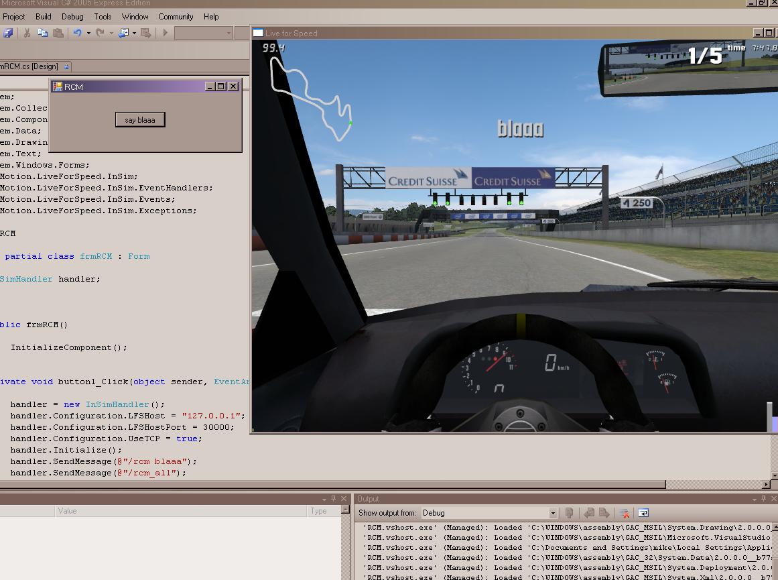Viewport: 778px width, 580px height.
Task: Click Output line mentioning System.Deployment
Action: [567, 567]
